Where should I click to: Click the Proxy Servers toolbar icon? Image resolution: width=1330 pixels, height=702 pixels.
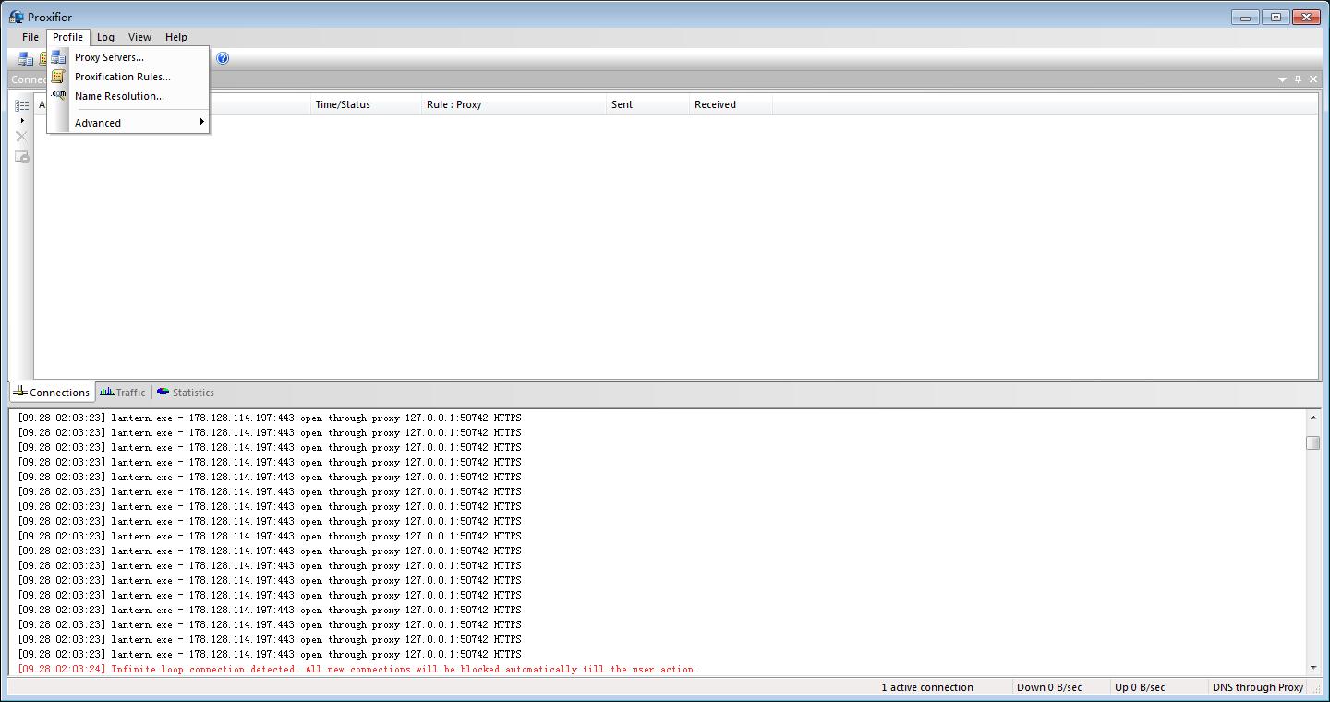pos(26,58)
